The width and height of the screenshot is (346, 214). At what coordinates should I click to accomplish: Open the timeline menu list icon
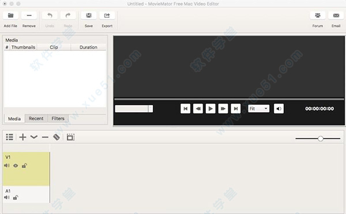(9, 137)
